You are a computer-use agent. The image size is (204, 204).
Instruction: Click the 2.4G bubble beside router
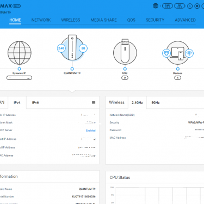[61, 48]
